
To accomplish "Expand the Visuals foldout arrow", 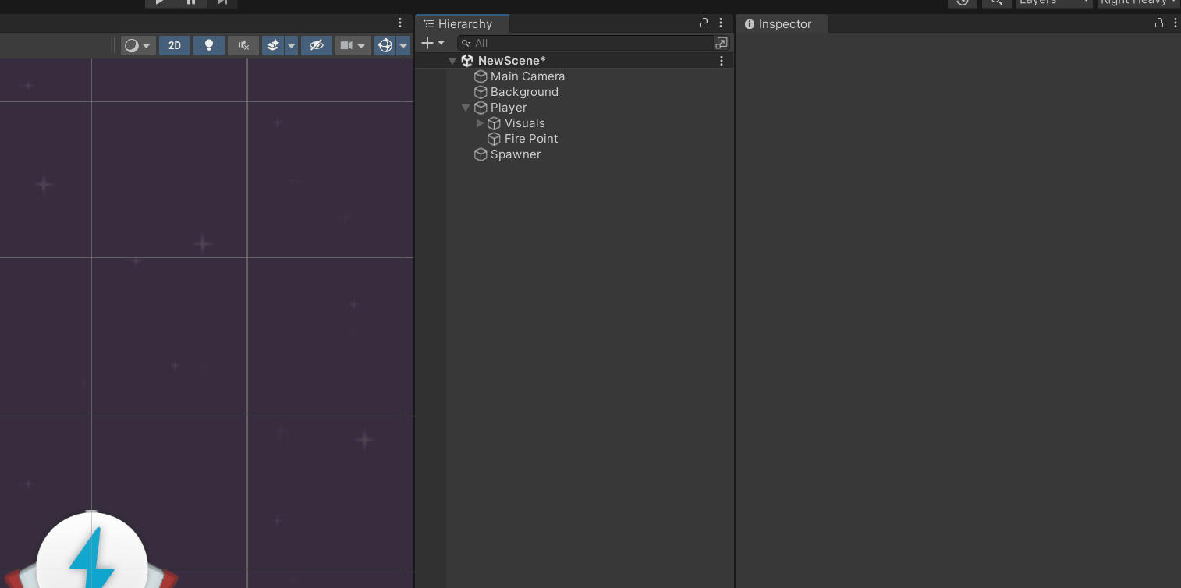I will (x=480, y=123).
